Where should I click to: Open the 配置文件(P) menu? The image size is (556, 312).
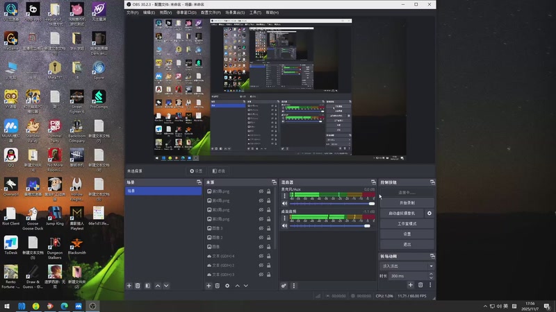coord(211,12)
